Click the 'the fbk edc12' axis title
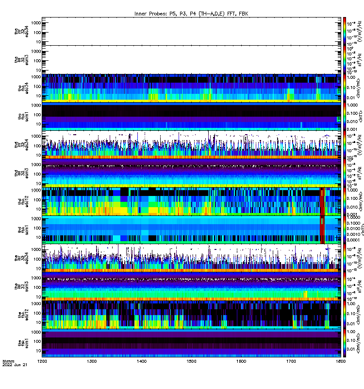Image resolution: width=364 pixels, height=389 pixels. 23,314
